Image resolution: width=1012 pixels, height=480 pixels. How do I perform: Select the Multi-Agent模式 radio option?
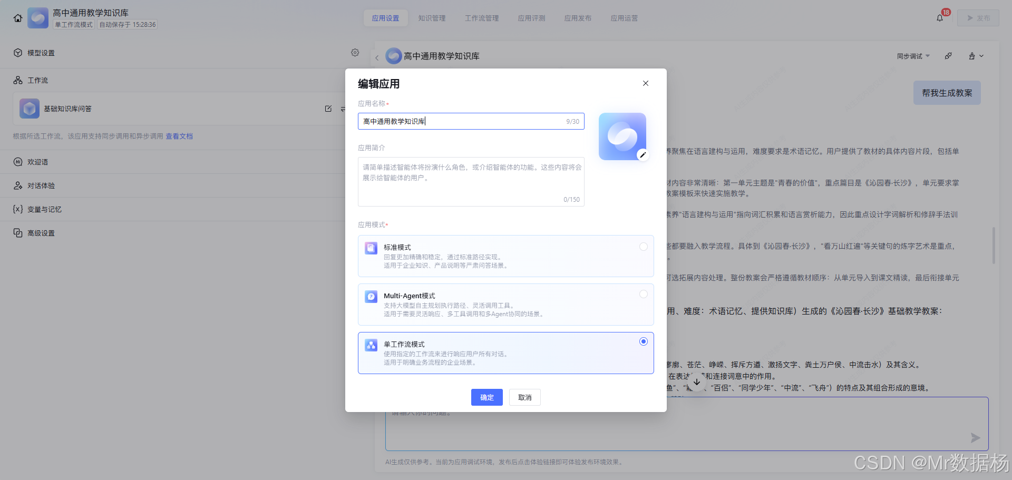point(643,294)
